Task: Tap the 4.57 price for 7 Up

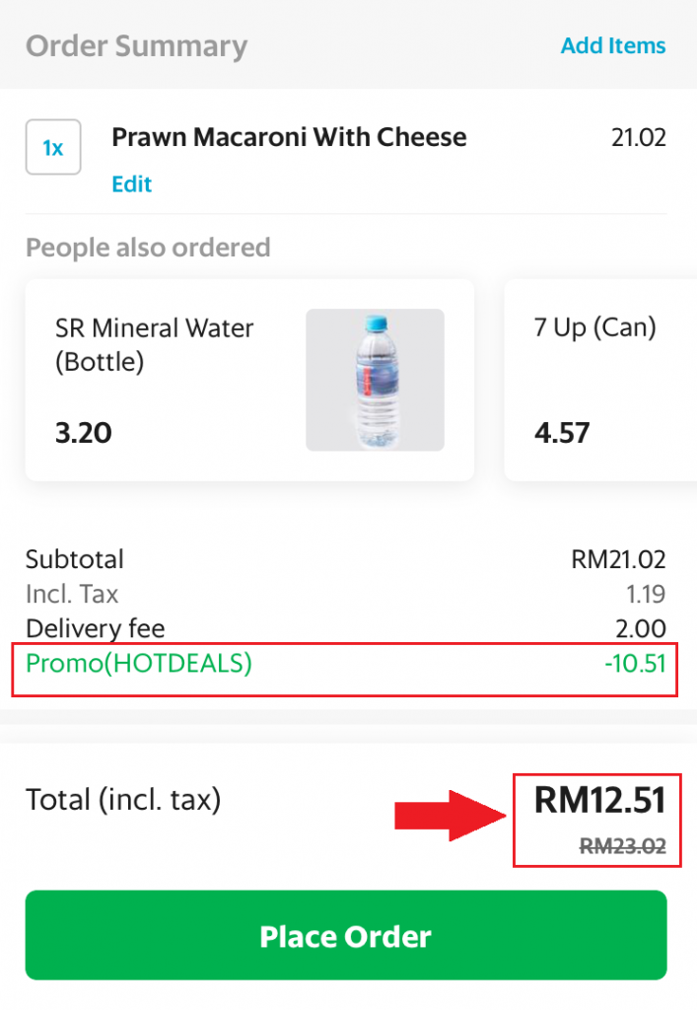Action: click(562, 432)
